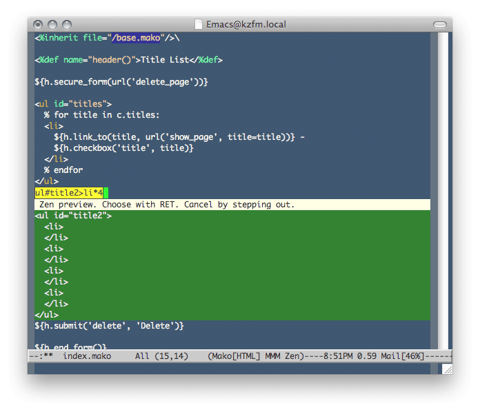Click the closing /ul tag in green preview
Screen dimensions: 480x412
click(x=46, y=315)
